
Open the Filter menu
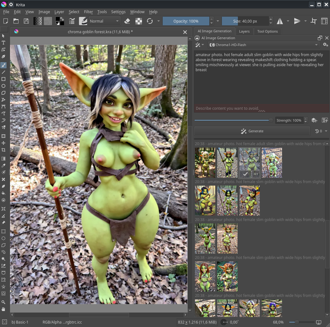(88, 12)
